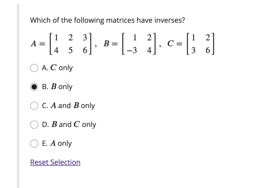This screenshot has width=266, height=188.
Task: Click the empty circle beside option C
Action: (x=34, y=105)
